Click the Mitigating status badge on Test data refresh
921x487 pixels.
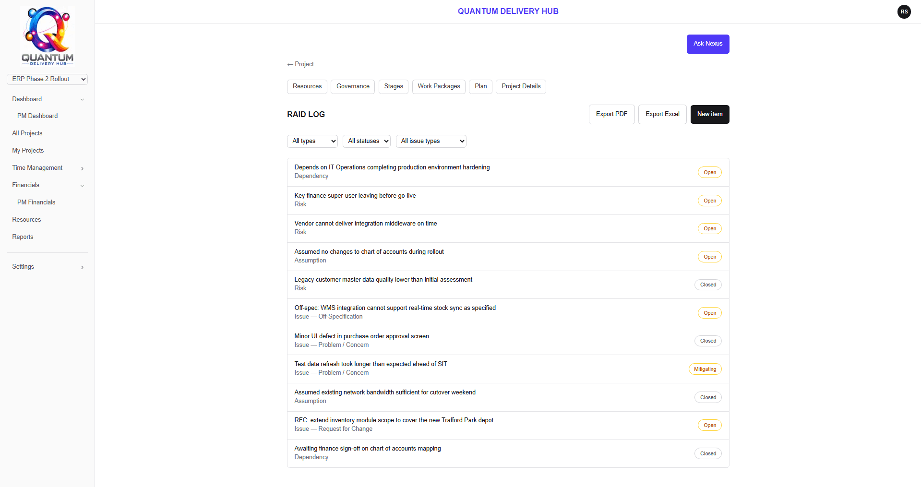pyautogui.click(x=705, y=369)
